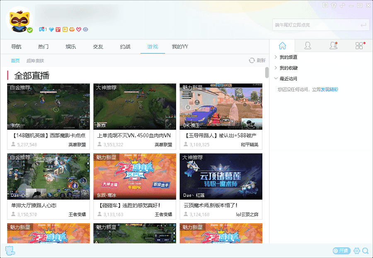
Task: Click the magnifier search icon at bottom right
Action: coord(366,251)
